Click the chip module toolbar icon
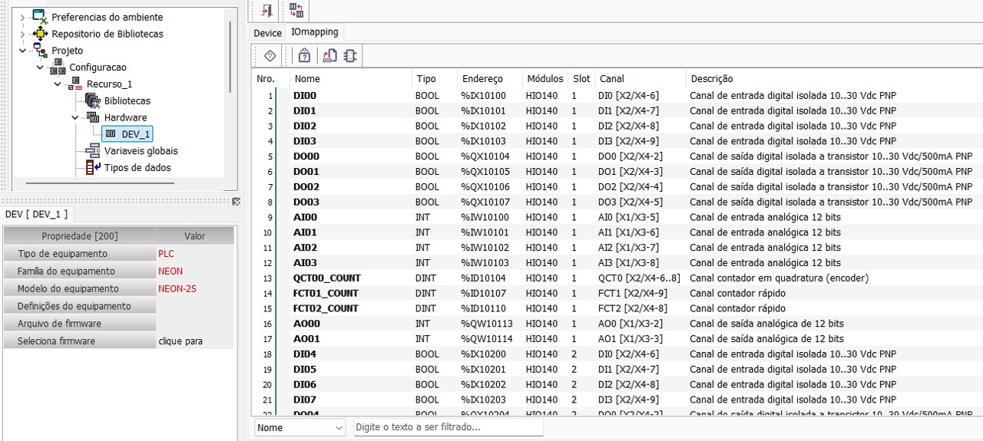This screenshot has height=441, width=983. [350, 55]
